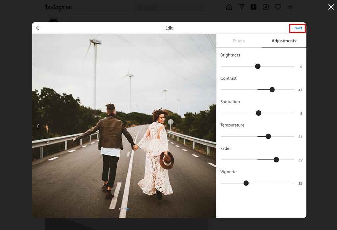
Task: Click the back arrow in Edit dialog
Action: [x=39, y=28]
